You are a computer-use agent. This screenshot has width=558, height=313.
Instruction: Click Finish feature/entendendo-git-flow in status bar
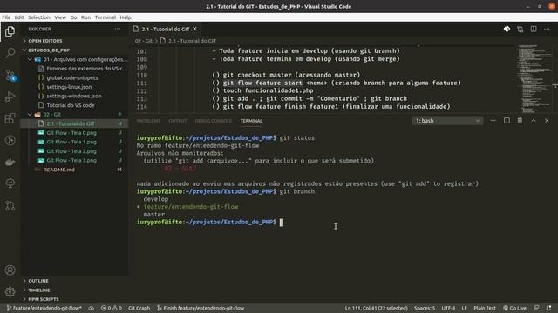click(x=201, y=308)
